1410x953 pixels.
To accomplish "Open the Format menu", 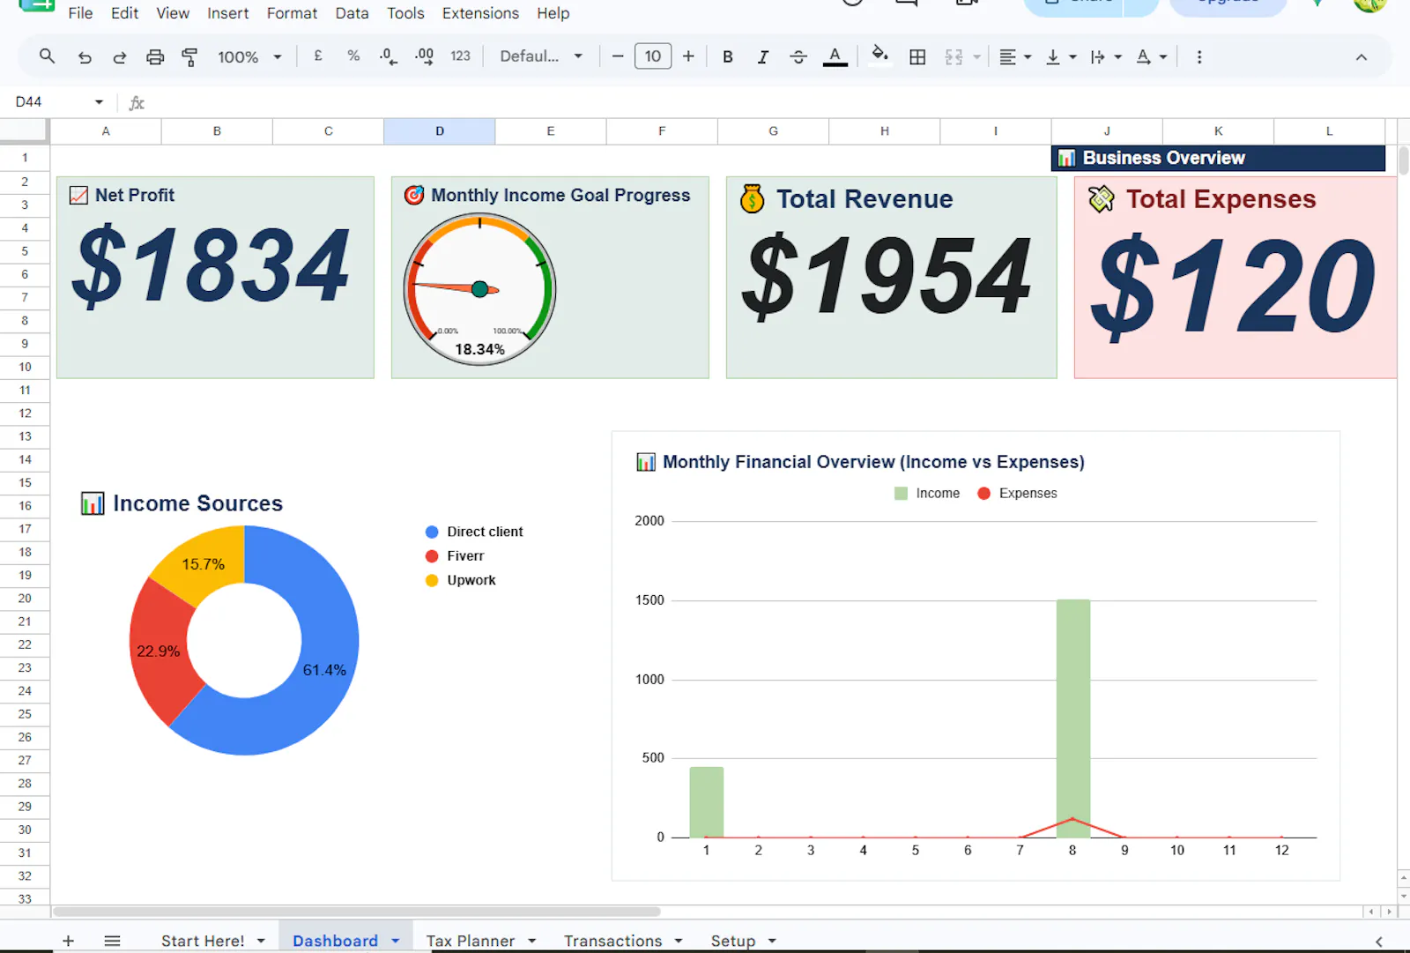I will click(x=292, y=13).
